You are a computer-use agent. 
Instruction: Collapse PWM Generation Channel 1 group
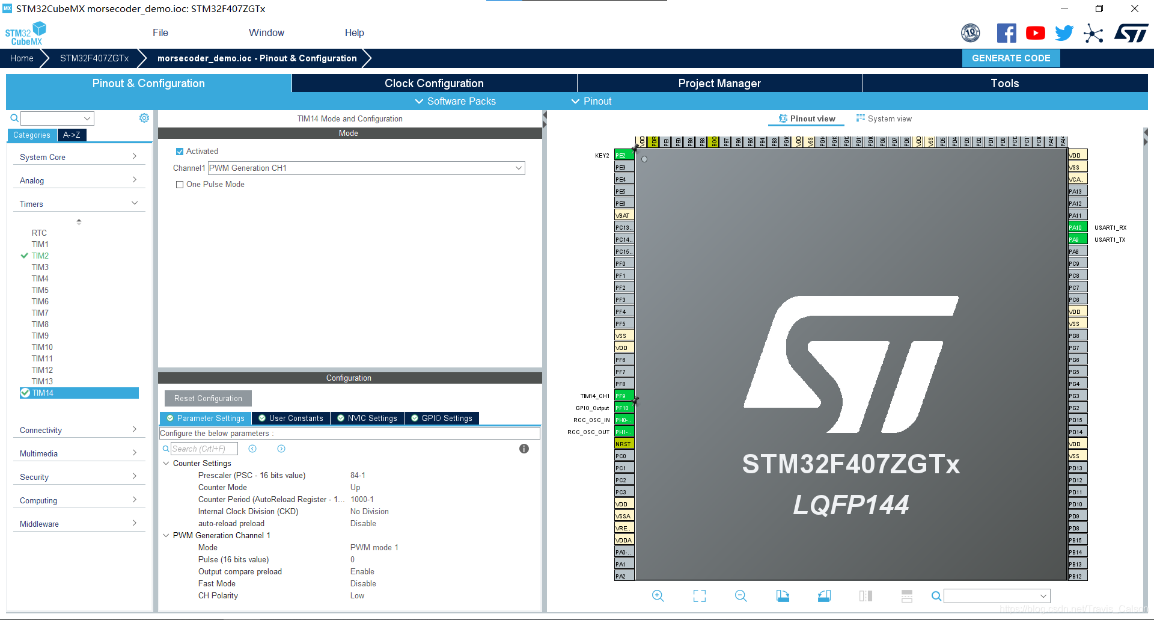[166, 535]
